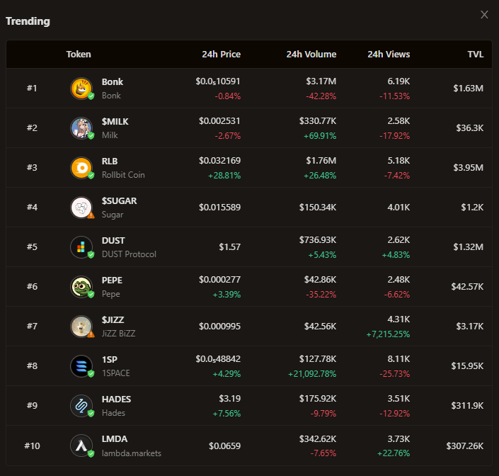Click RLB TVL '$3.95M'
499x476 pixels.
pos(469,167)
